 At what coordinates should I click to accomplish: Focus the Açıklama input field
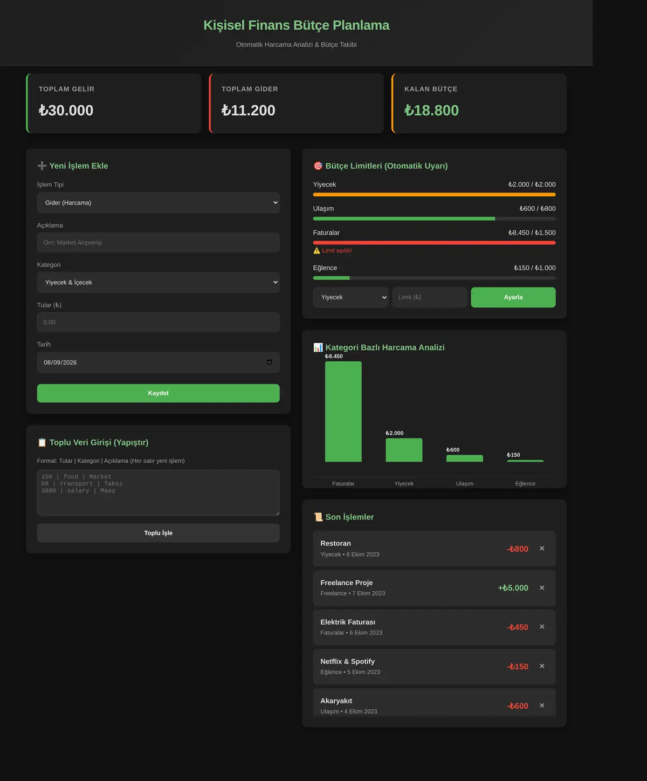(159, 243)
